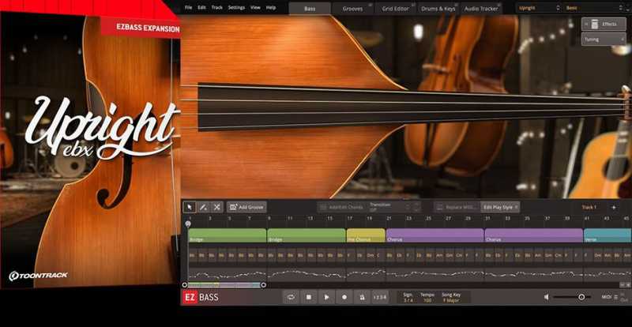This screenshot has width=632, height=327.
Task: Open the Settings menu
Action: (236, 8)
